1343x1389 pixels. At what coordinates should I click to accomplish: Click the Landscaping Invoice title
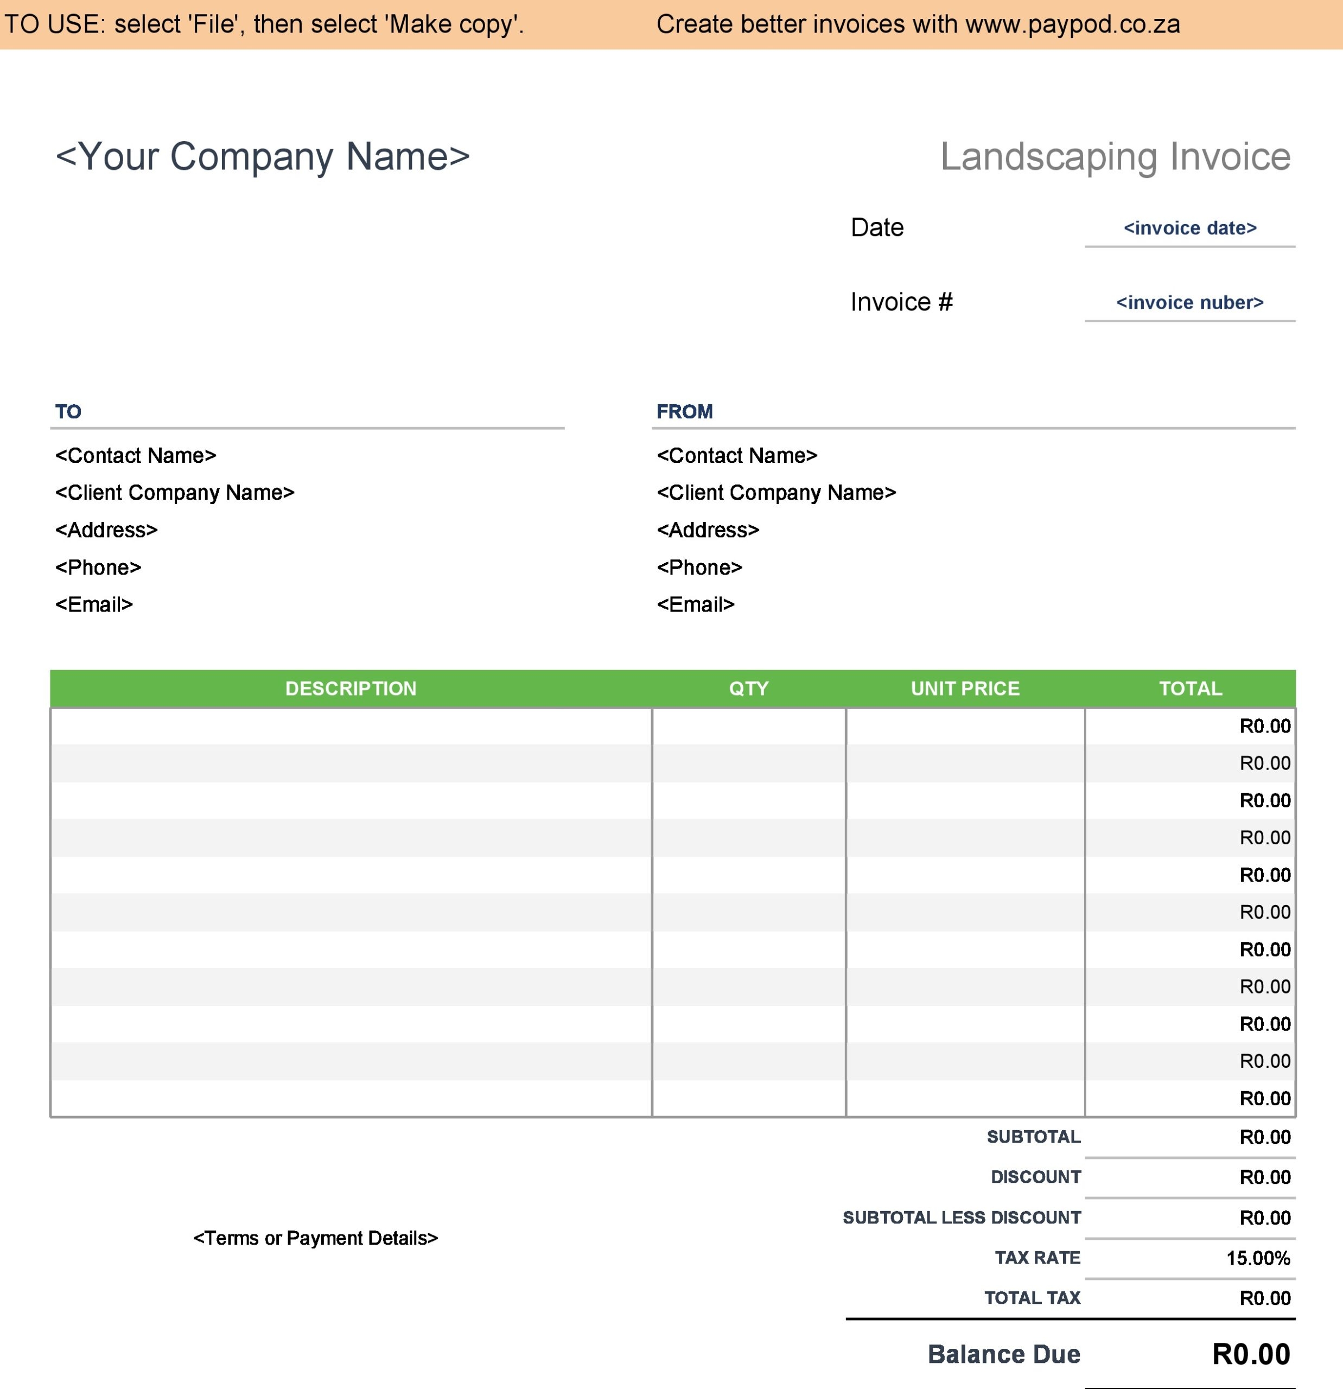click(1115, 157)
